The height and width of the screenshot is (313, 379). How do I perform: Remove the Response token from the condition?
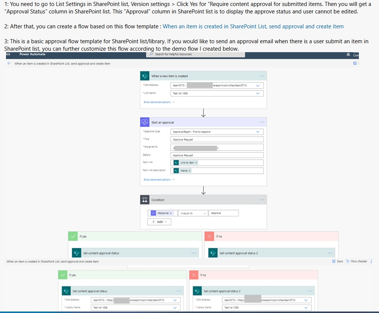click(171, 213)
